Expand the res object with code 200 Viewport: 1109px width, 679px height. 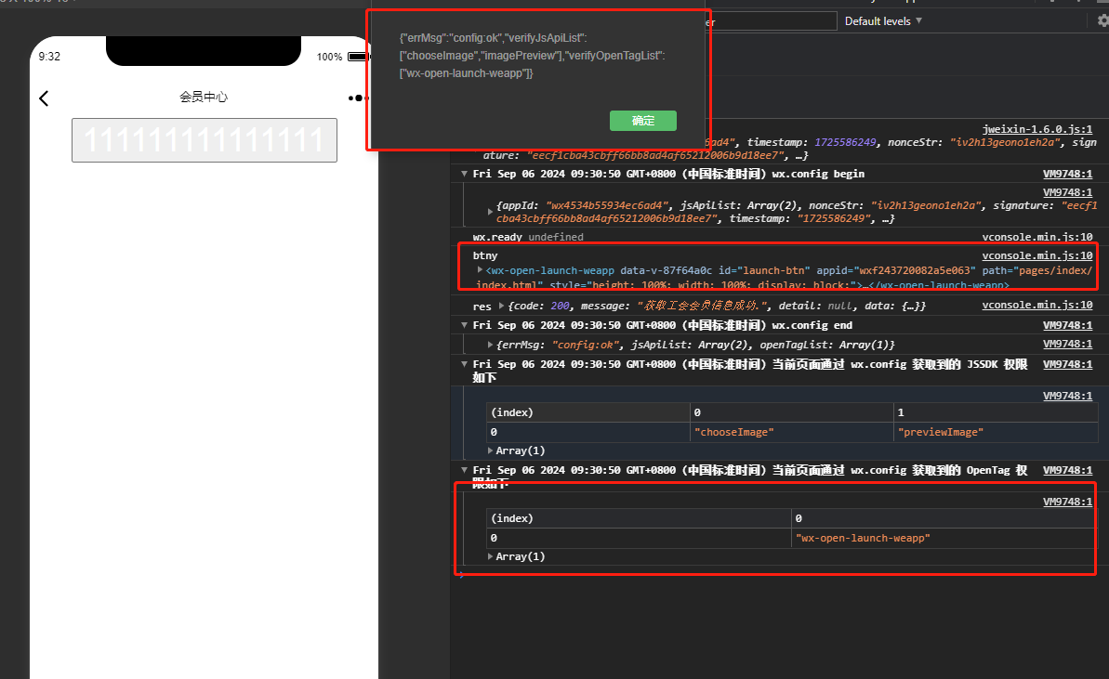501,306
